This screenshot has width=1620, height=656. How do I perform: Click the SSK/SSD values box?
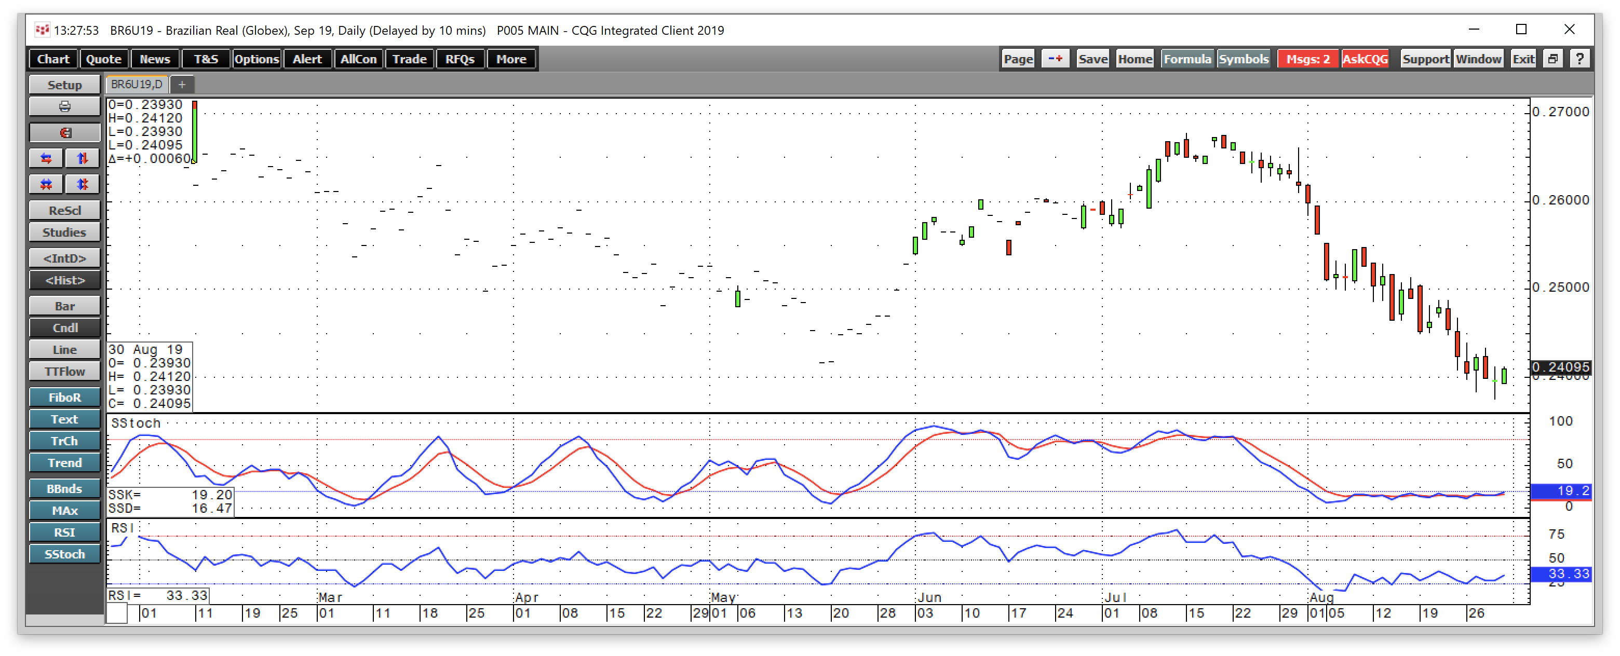(170, 501)
